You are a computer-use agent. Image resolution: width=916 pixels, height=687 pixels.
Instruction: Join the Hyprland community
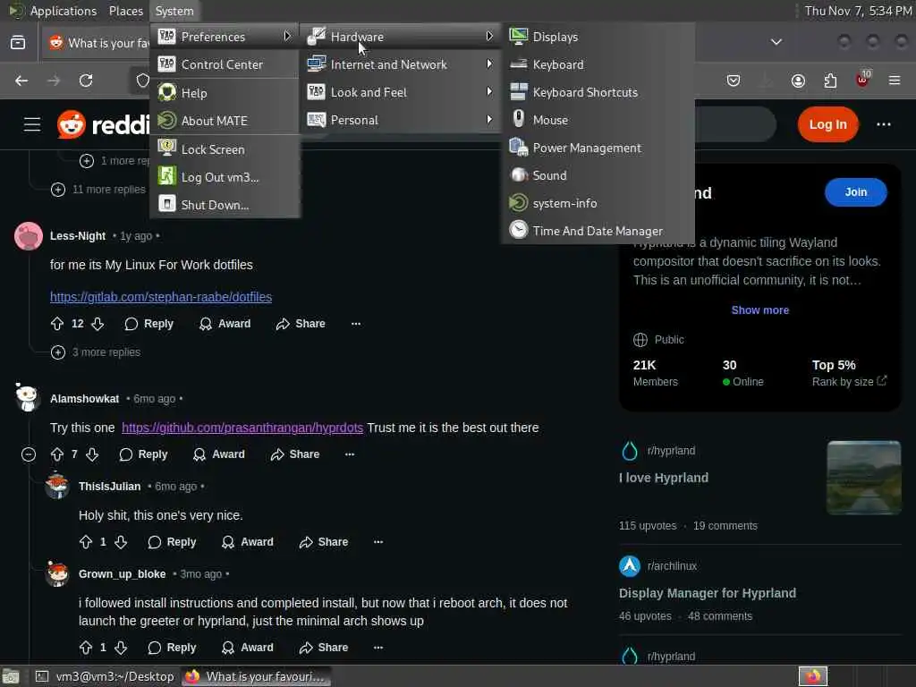[x=855, y=192]
